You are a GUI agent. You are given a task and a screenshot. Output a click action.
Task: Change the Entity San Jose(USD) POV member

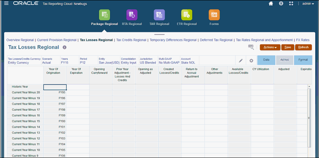coord(109,61)
